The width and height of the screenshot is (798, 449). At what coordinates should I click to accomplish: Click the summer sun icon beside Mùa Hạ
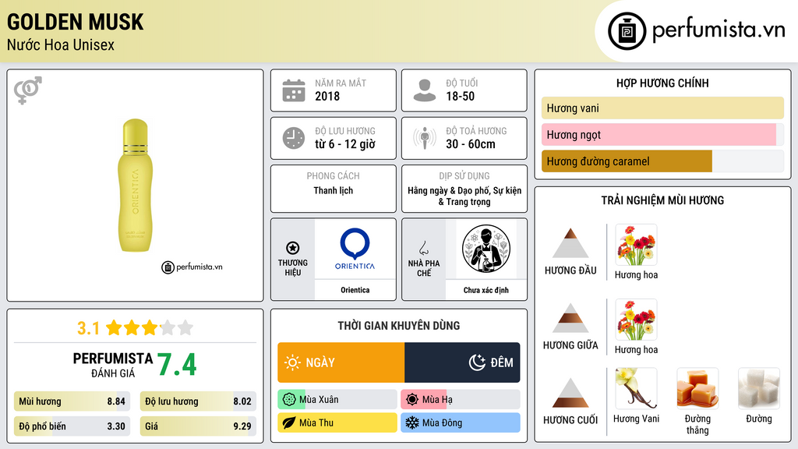pos(412,400)
